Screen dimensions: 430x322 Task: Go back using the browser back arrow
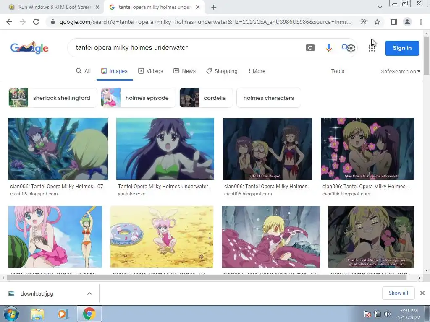click(x=9, y=22)
